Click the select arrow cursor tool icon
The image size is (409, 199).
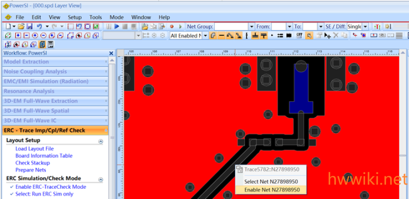coord(309,35)
